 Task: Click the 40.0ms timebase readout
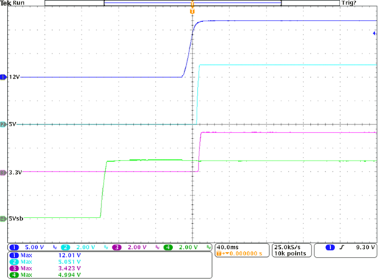click(227, 247)
